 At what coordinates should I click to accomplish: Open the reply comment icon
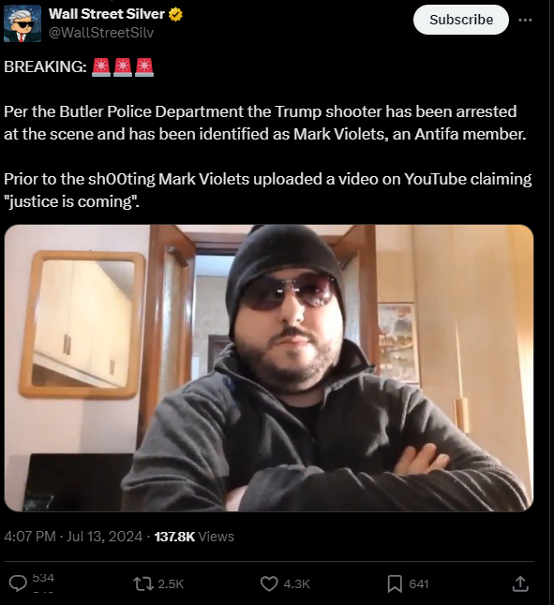pyautogui.click(x=18, y=583)
